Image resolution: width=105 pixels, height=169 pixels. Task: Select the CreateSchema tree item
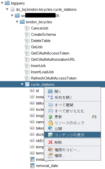point(43,34)
